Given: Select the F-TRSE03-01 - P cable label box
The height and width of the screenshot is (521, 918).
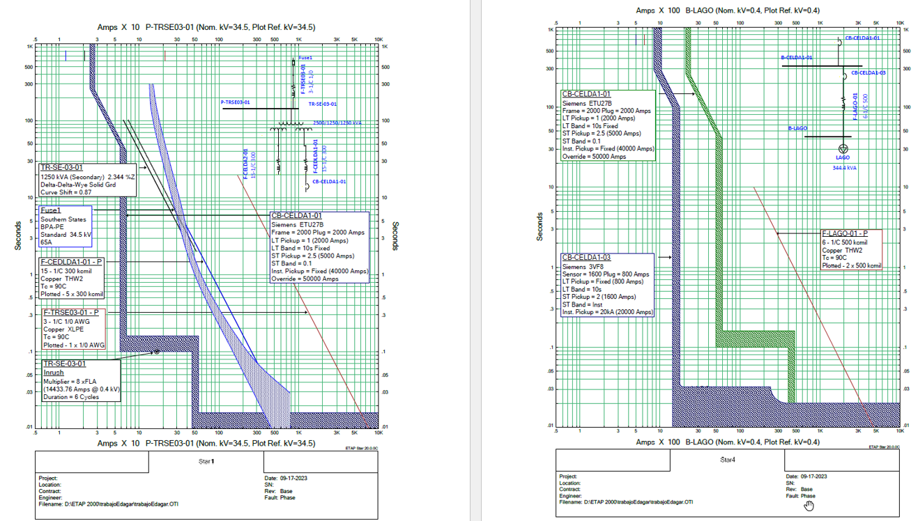Looking at the screenshot, I should coord(73,329).
